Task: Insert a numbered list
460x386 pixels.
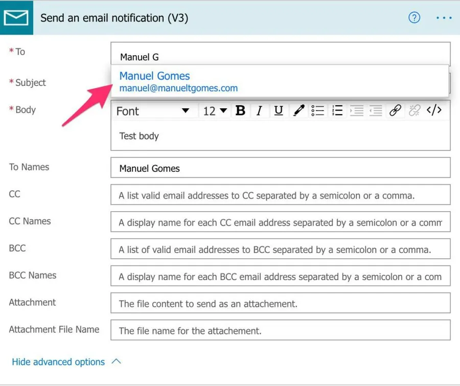Action: 337,111
